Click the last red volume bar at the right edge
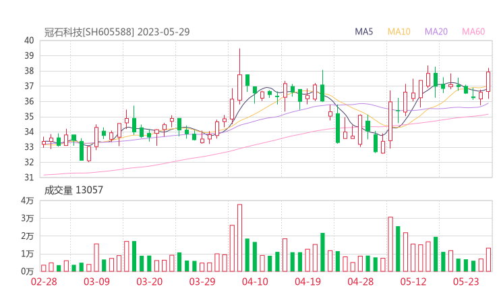 click(x=488, y=260)
